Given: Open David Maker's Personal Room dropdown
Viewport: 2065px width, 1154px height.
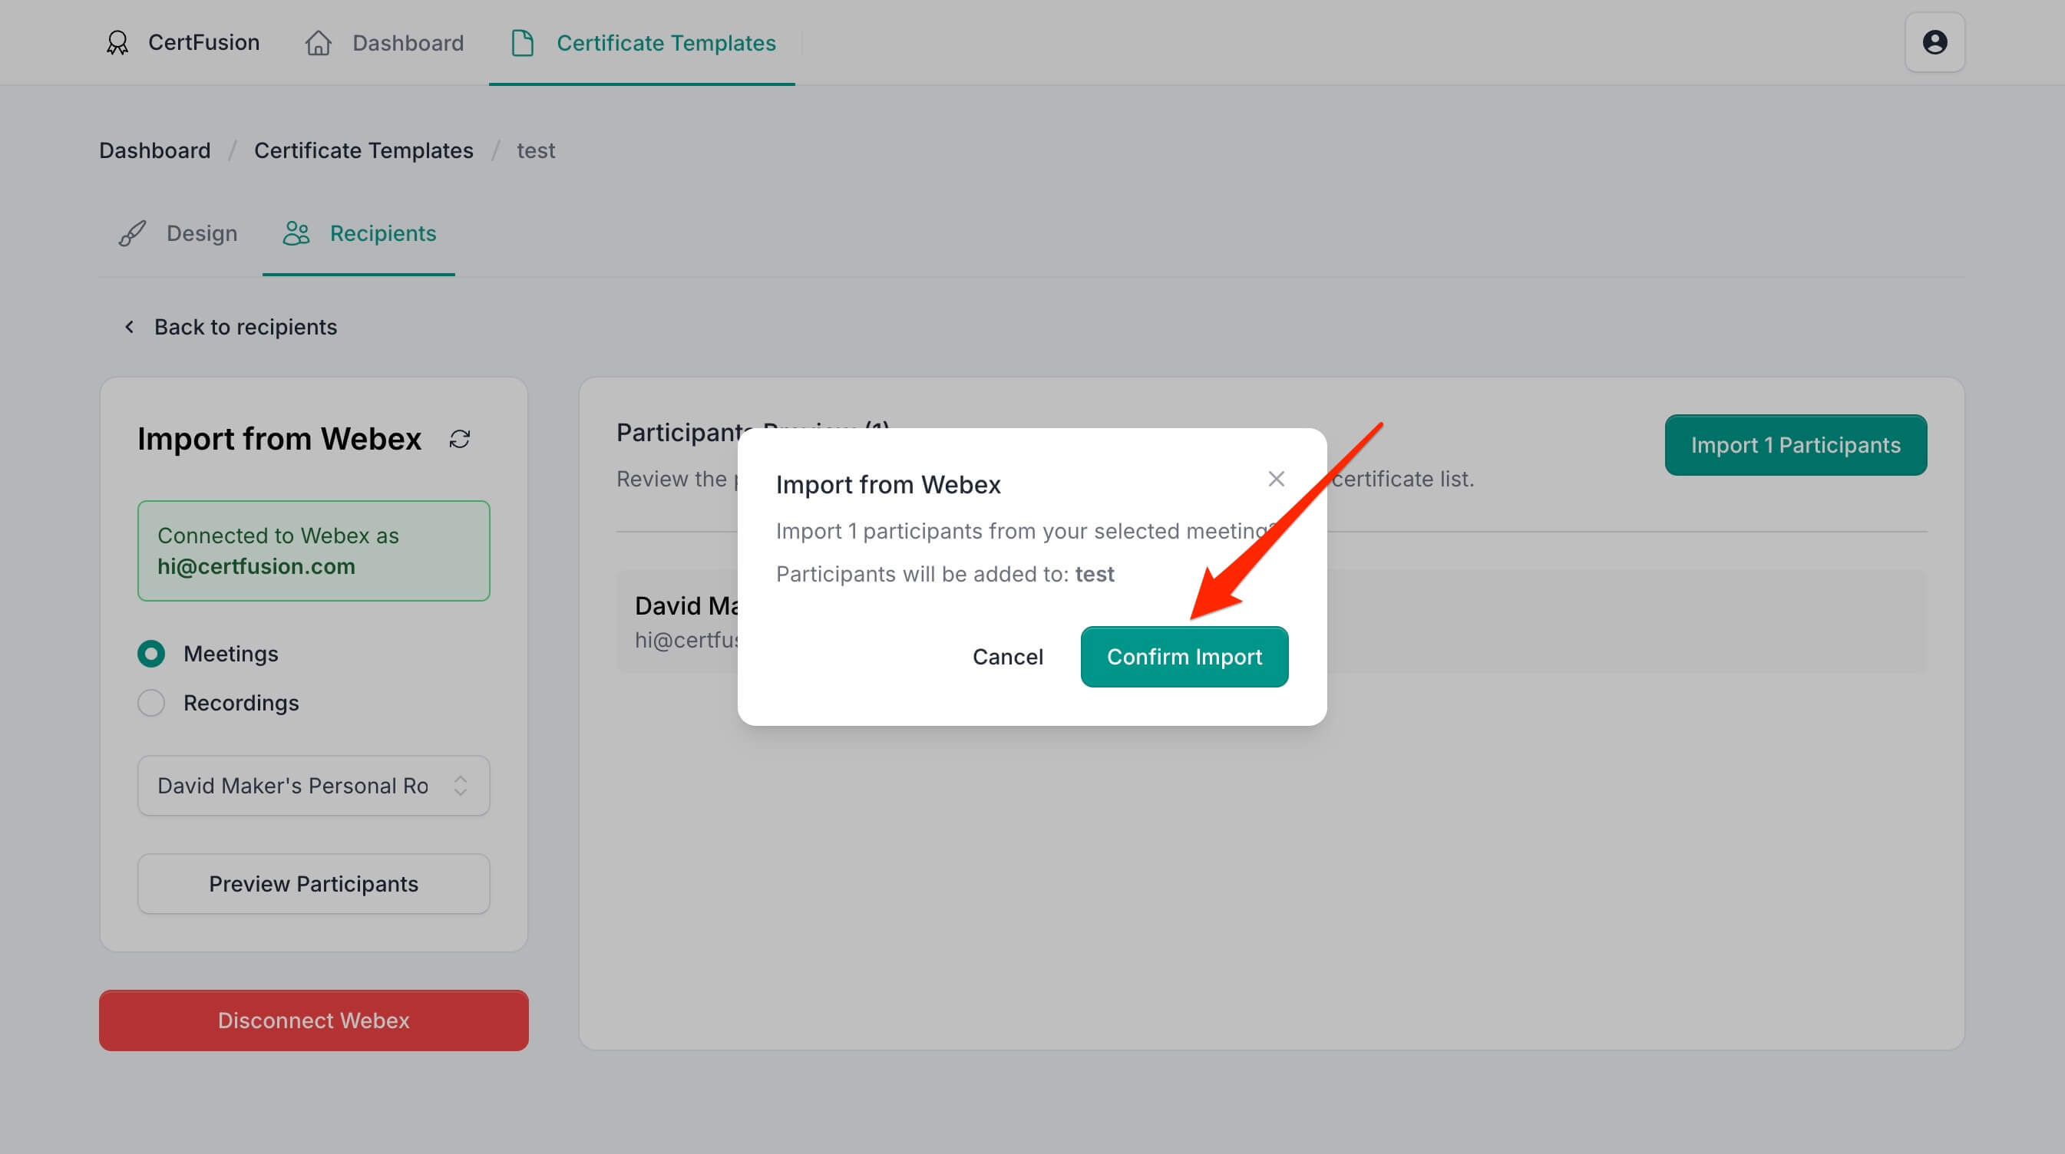Looking at the screenshot, I should click(x=293, y=786).
